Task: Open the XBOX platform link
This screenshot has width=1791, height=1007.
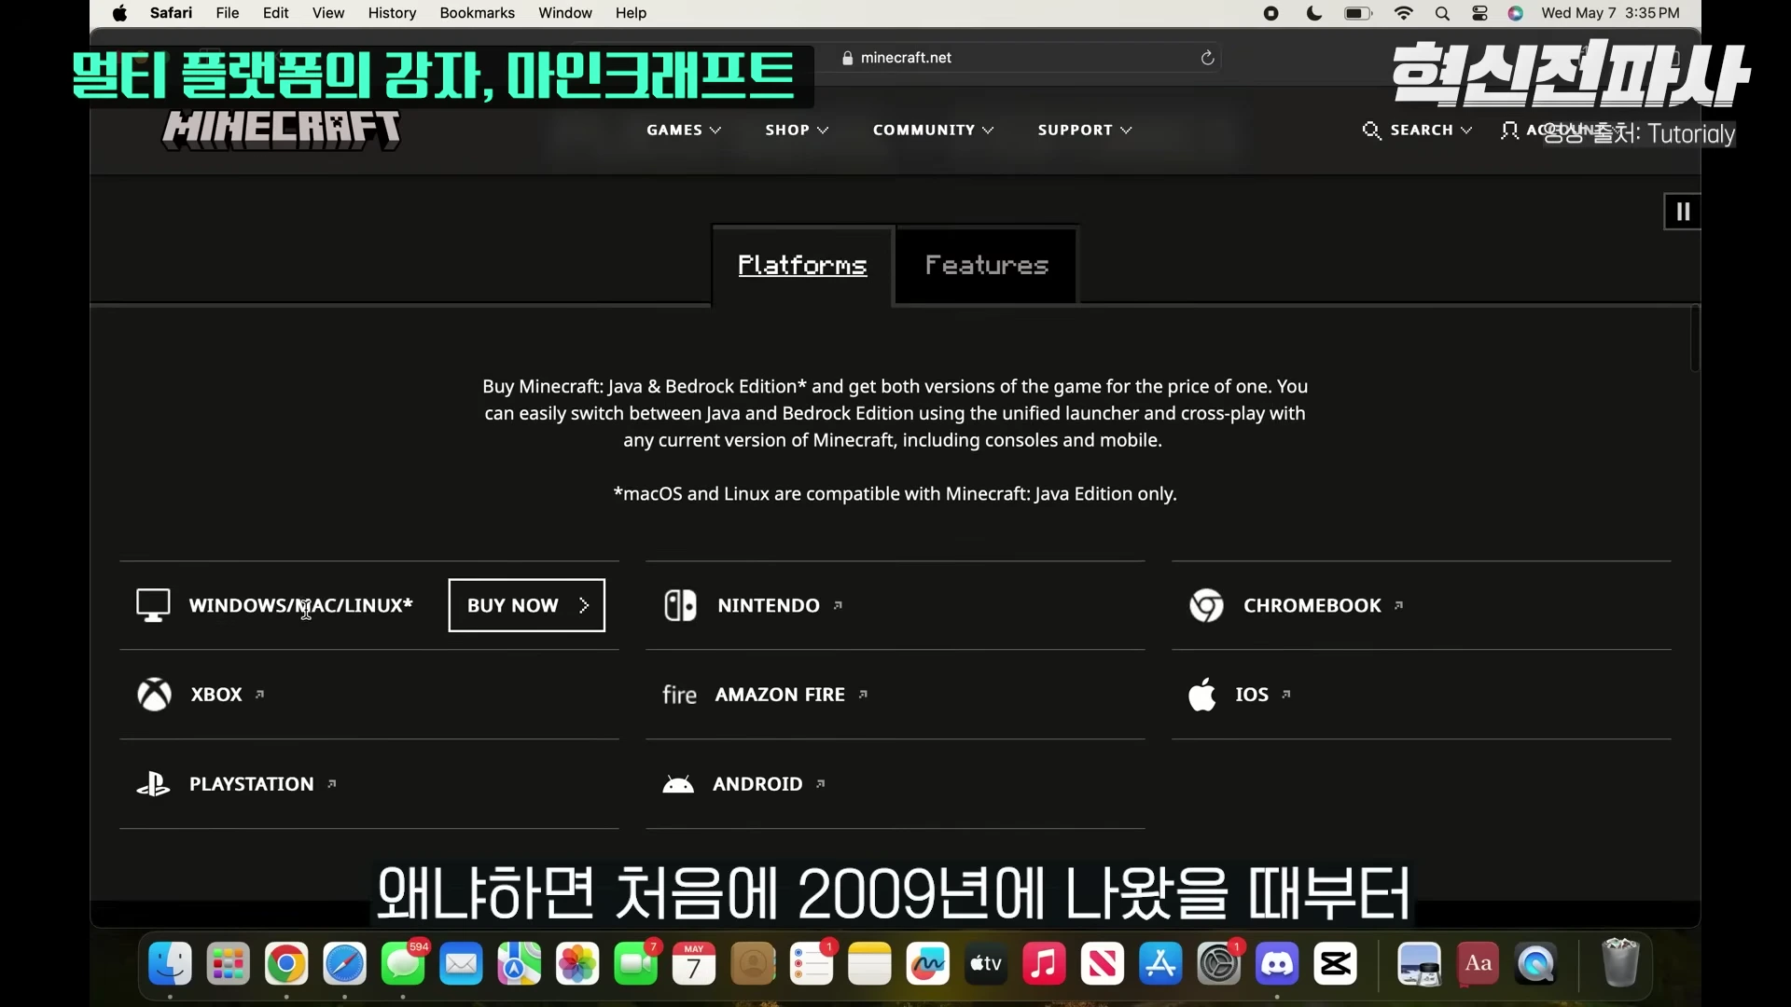Action: (x=228, y=695)
